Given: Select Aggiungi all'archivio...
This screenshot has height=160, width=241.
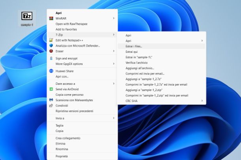Looking at the screenshot, I should click(x=162, y=68).
